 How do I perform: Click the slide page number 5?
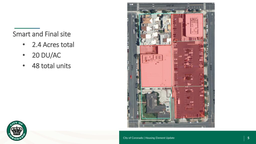click(x=248, y=138)
